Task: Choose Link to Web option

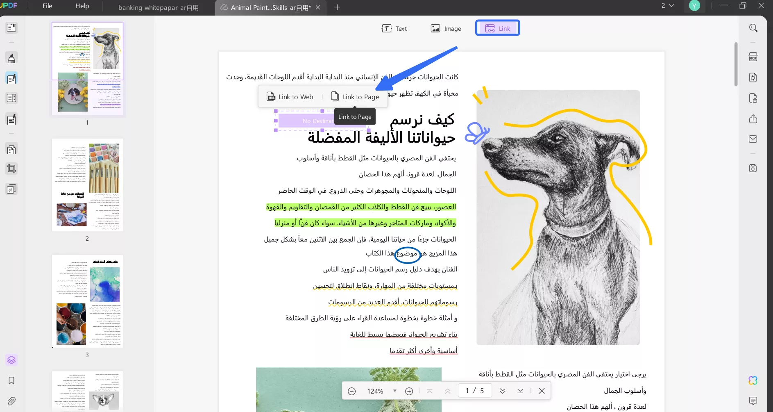Action: click(290, 96)
